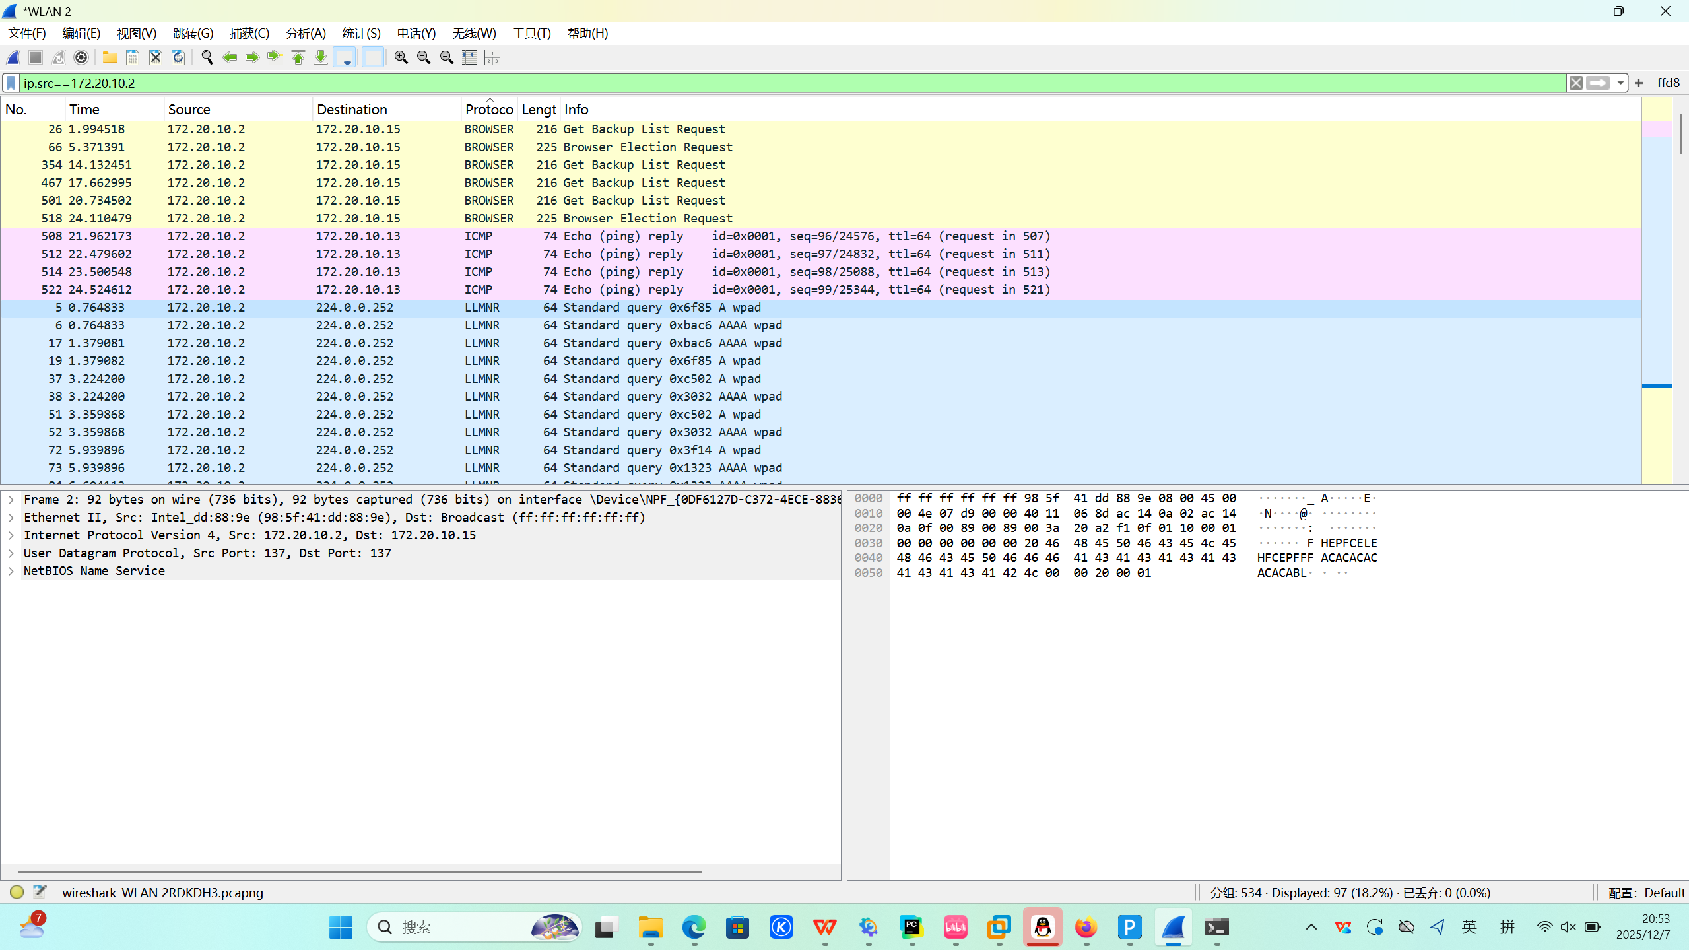Click the resize columns toolbar icon
This screenshot has height=950, width=1689.
coord(469,57)
